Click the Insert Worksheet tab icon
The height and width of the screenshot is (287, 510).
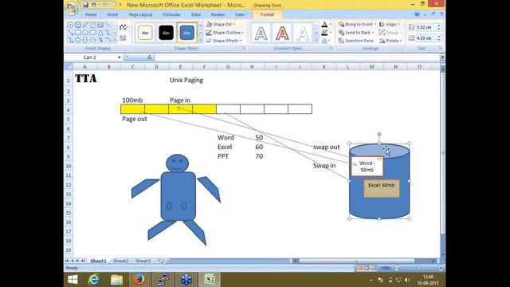pos(160,261)
